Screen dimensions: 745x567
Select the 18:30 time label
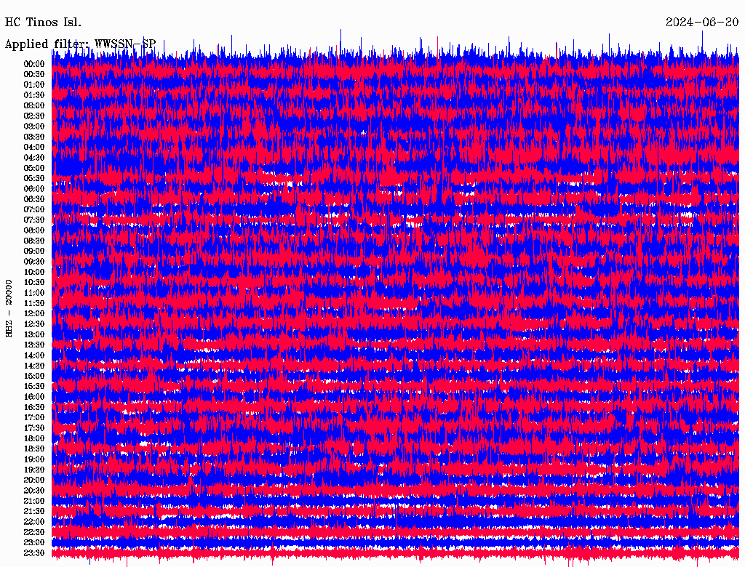[34, 449]
